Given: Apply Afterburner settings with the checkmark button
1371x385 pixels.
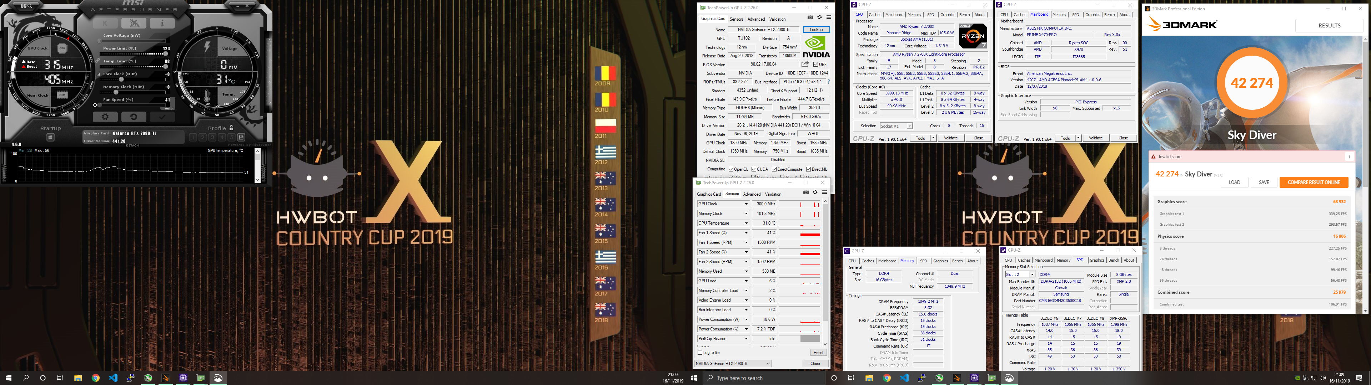Looking at the screenshot, I should coord(162,117).
